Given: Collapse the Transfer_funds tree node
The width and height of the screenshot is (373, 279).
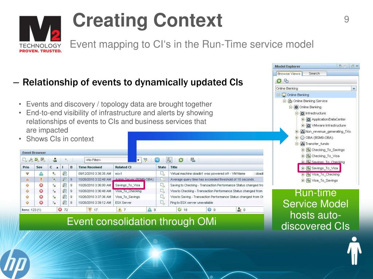Looking at the screenshot, I should click(x=297, y=144).
